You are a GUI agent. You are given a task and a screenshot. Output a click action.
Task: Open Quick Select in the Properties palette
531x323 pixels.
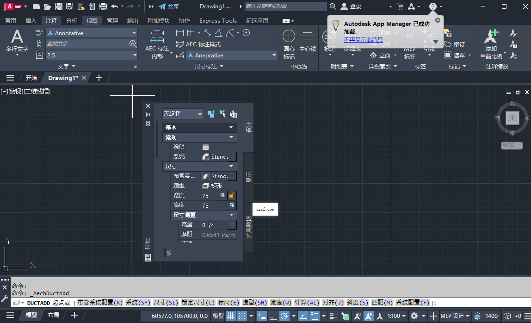(x=234, y=114)
